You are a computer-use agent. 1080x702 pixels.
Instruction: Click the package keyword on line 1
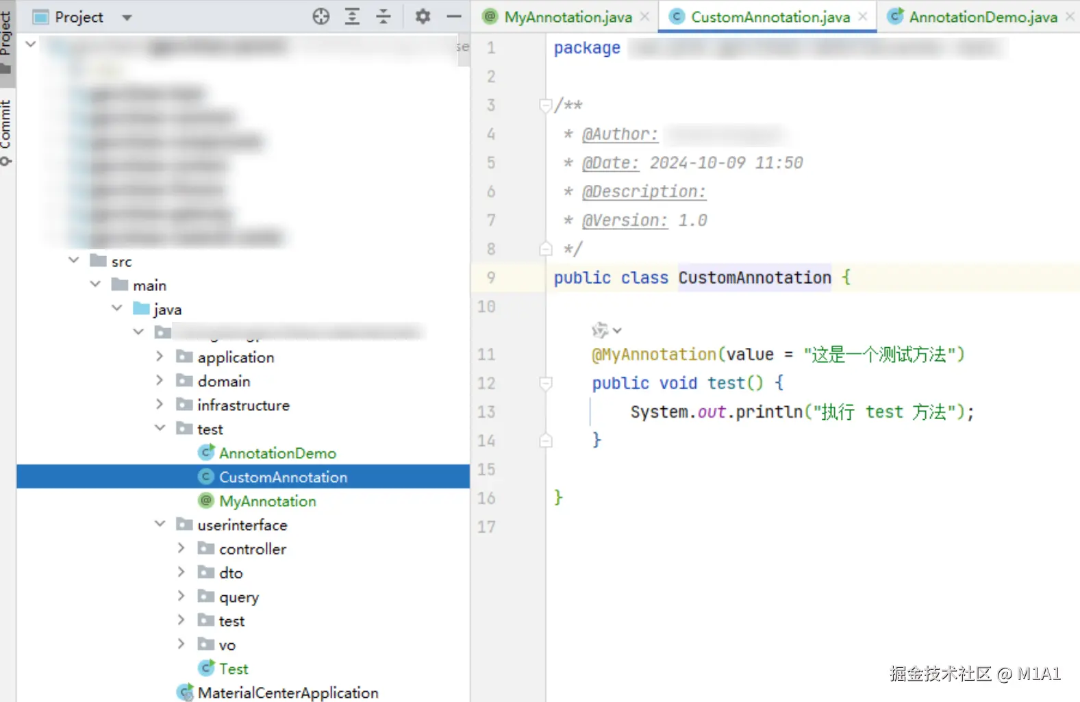point(587,48)
